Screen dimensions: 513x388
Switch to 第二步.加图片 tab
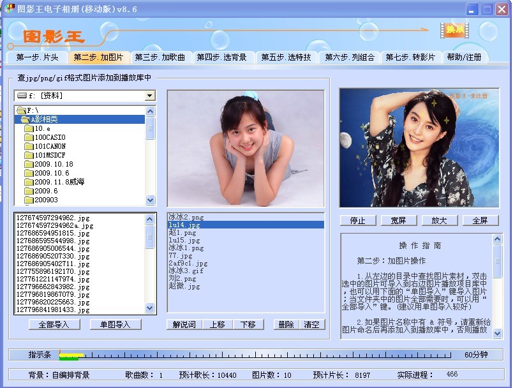pos(98,57)
